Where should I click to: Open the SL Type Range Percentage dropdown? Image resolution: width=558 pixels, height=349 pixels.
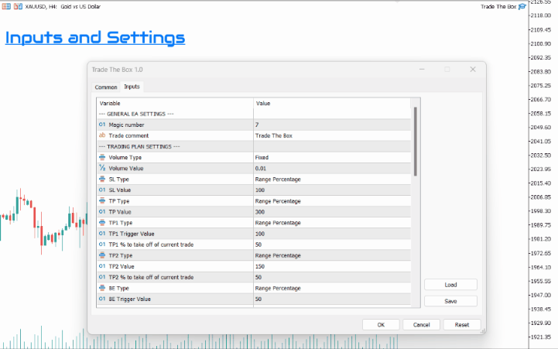(332, 179)
